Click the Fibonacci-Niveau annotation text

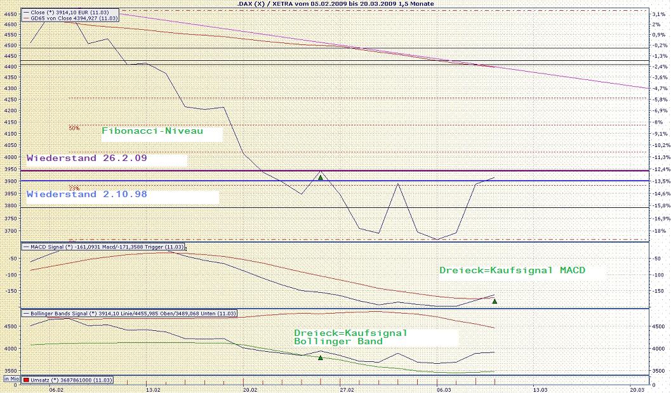[x=152, y=131]
